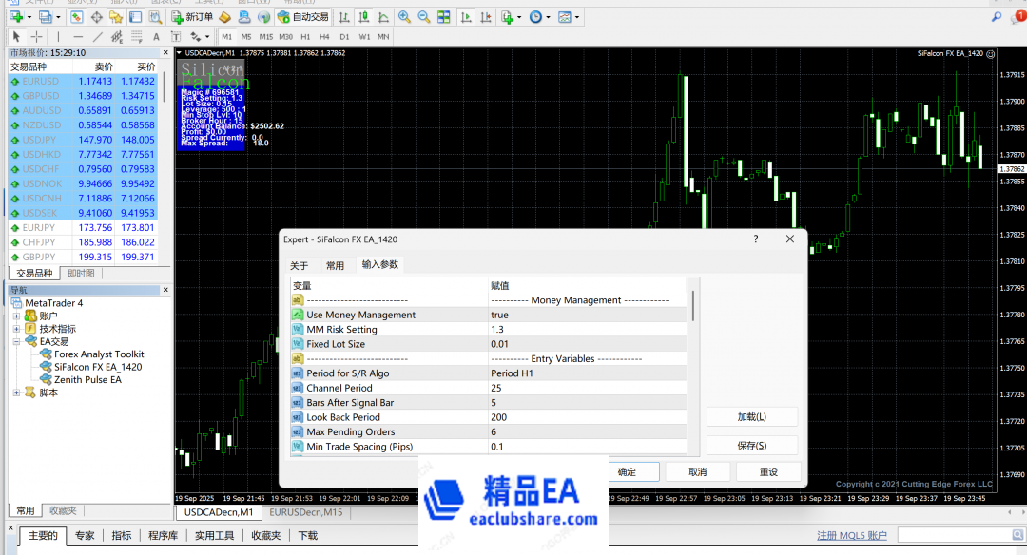
Task: Click the tile windows grid icon
Action: click(444, 17)
